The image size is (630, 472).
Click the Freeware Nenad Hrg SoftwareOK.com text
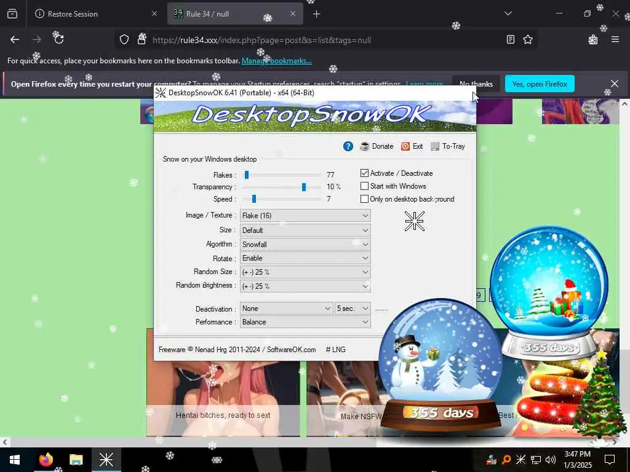click(x=237, y=350)
